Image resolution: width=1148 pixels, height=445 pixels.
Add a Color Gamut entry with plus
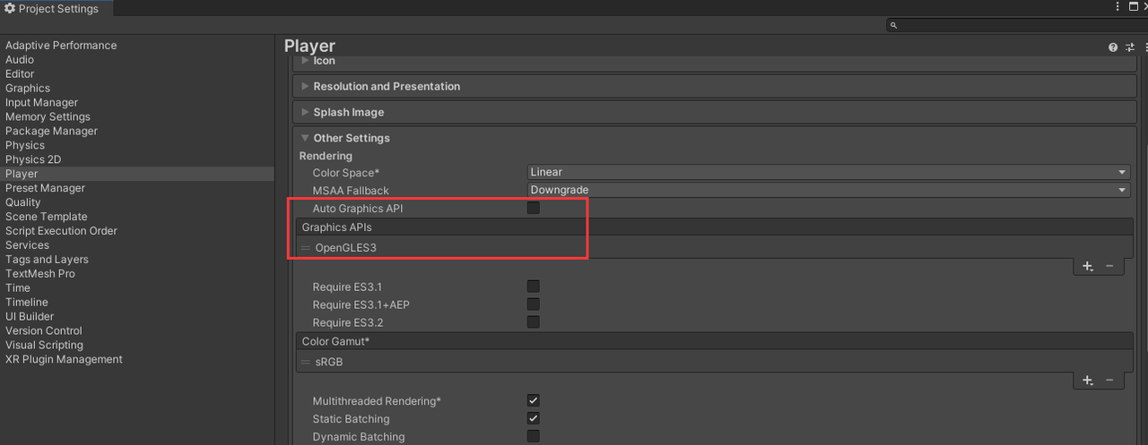pyautogui.click(x=1087, y=381)
